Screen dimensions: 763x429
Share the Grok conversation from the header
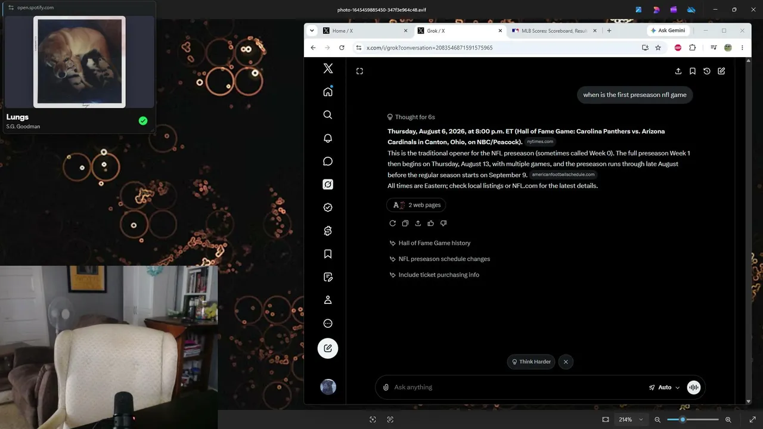678,71
